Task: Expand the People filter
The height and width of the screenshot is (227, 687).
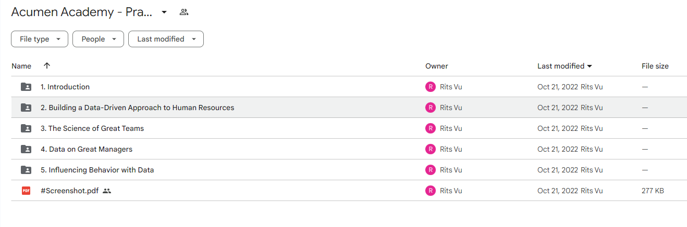Action: click(98, 39)
